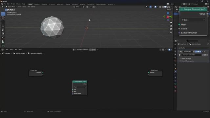This screenshot has width=210, height=118.
Task: Click the Properties panel search field
Action: [192, 41]
